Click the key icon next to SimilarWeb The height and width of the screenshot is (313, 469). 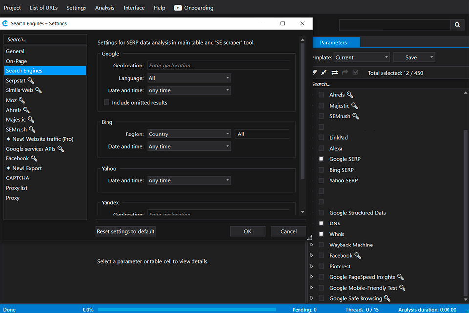38,90
